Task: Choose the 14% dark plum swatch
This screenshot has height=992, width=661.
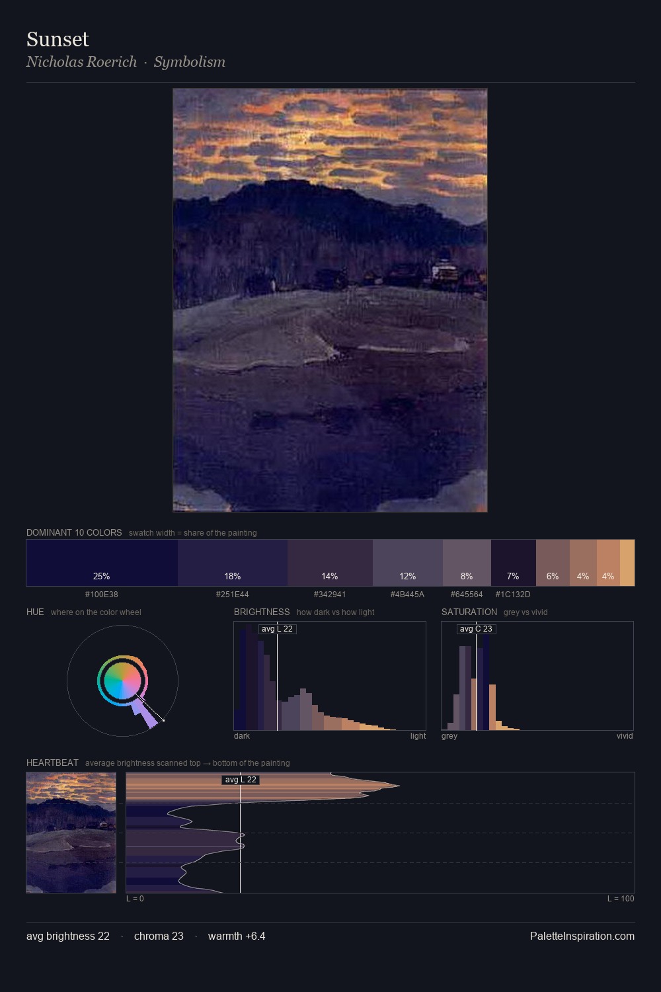Action: coord(330,563)
